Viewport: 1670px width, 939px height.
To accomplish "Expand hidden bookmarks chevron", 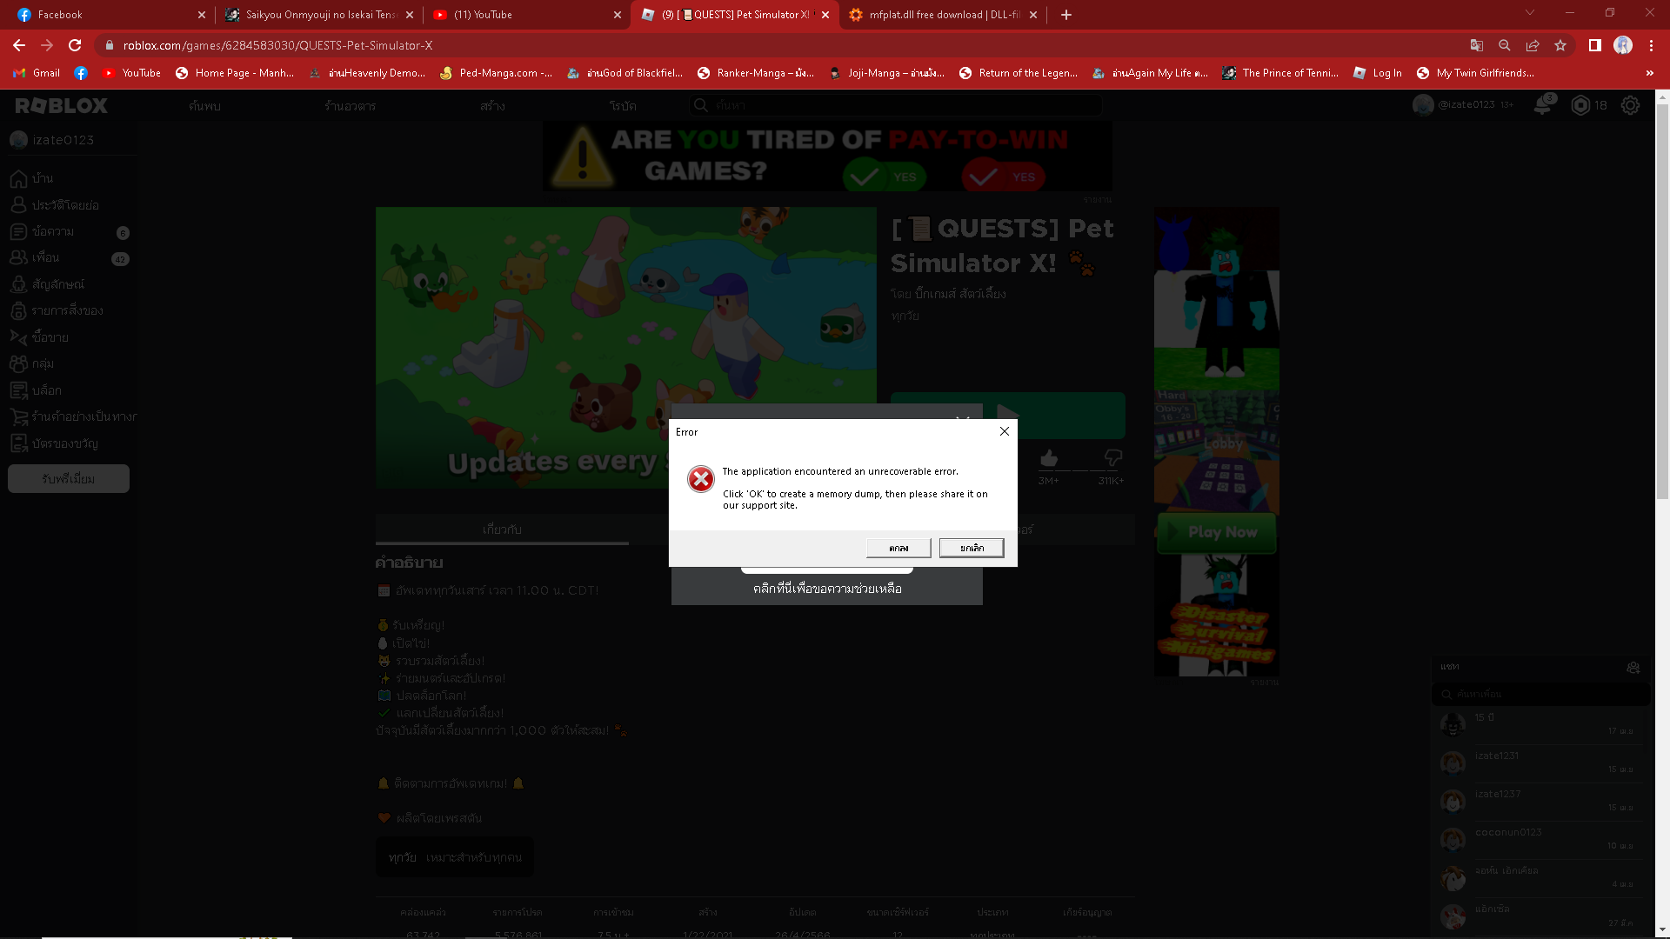I will (1650, 73).
